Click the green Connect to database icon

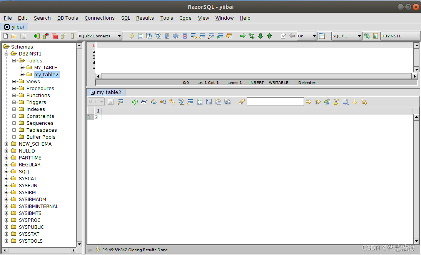[37, 36]
